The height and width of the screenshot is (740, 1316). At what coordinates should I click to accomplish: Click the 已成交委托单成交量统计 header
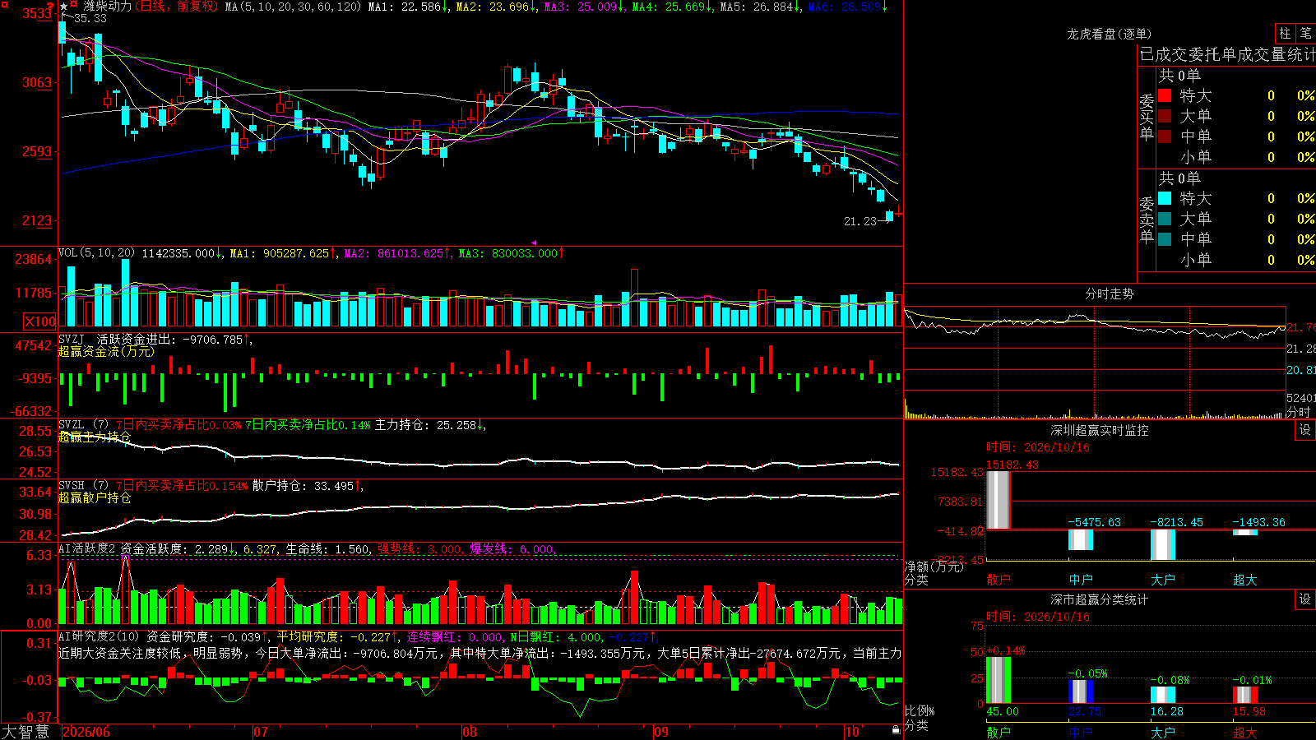point(1227,55)
